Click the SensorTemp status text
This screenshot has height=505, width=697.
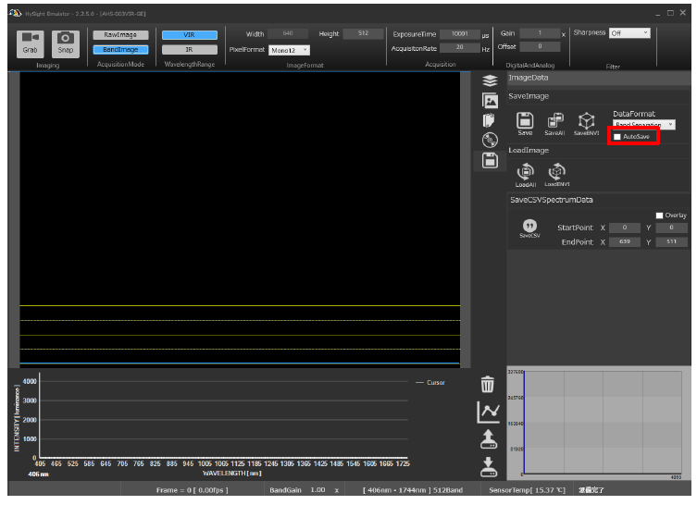click(x=527, y=490)
